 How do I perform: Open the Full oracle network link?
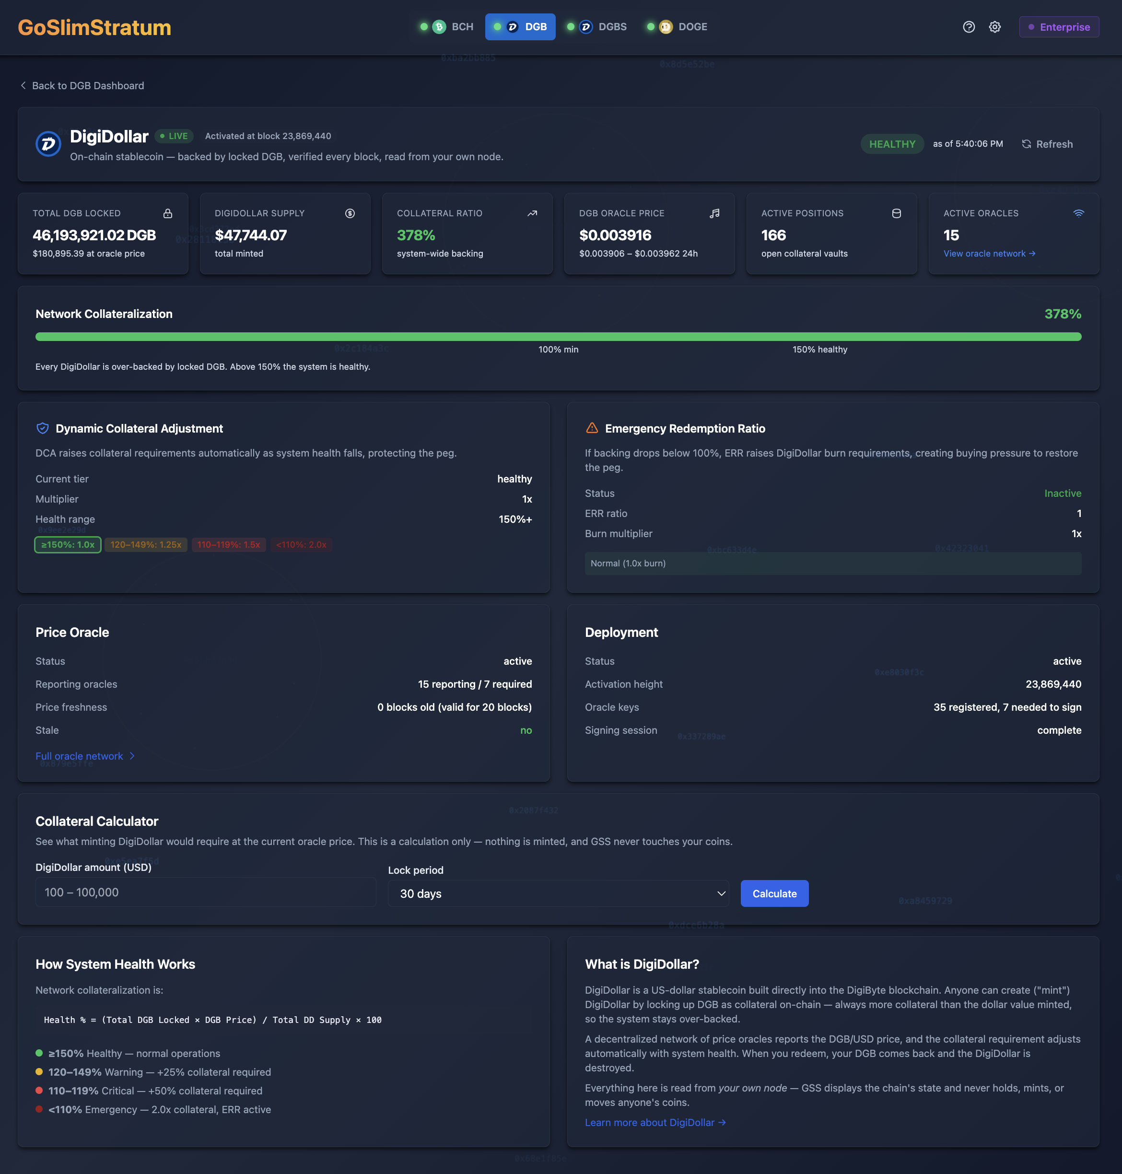tap(85, 756)
